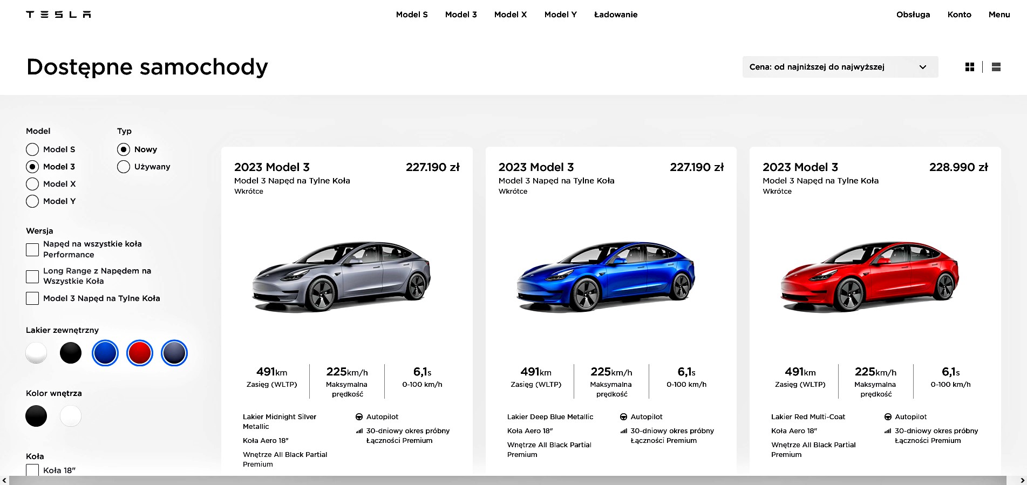The width and height of the screenshot is (1027, 485).
Task: Check Koła 18" wheels filter
Action: tap(32, 470)
